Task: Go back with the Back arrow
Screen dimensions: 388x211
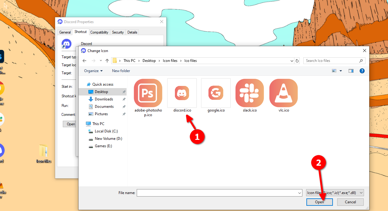Action: pyautogui.click(x=85, y=61)
